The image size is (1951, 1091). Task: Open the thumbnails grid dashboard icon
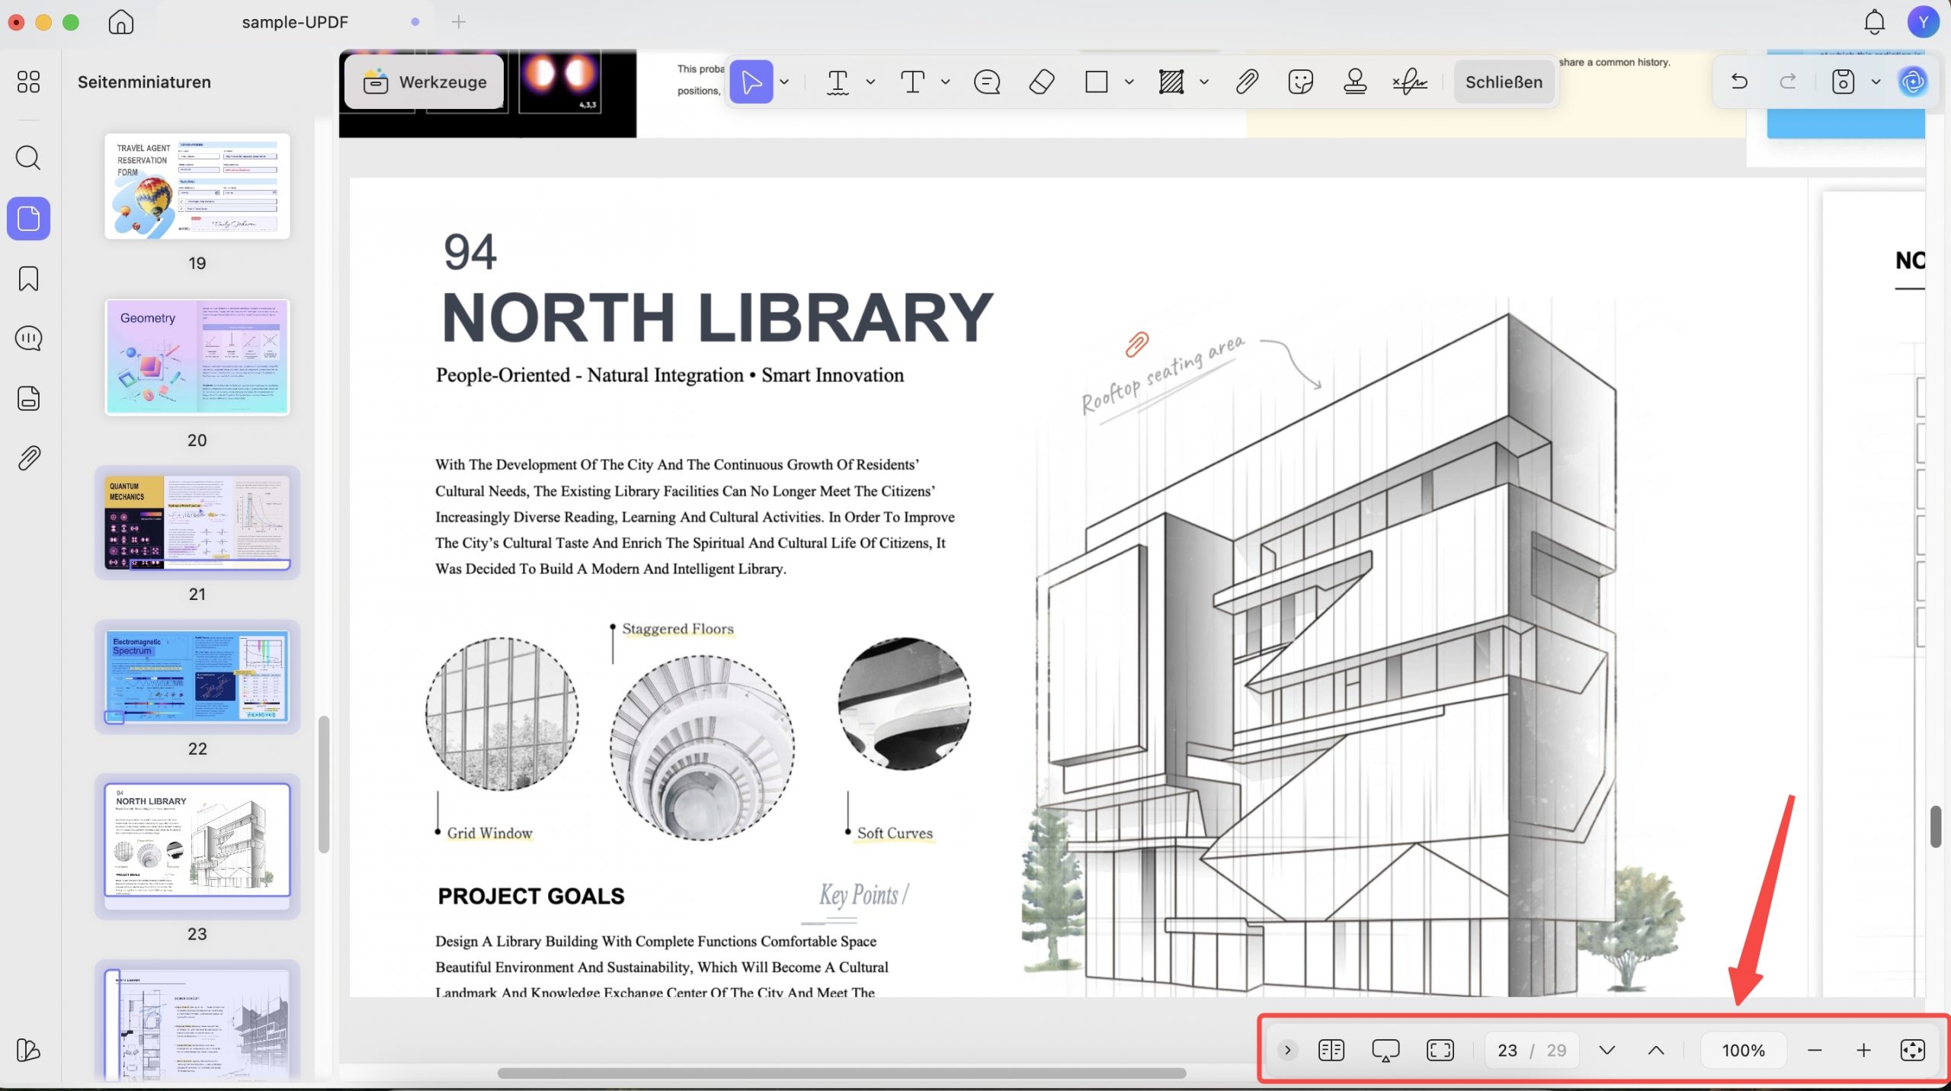(28, 82)
